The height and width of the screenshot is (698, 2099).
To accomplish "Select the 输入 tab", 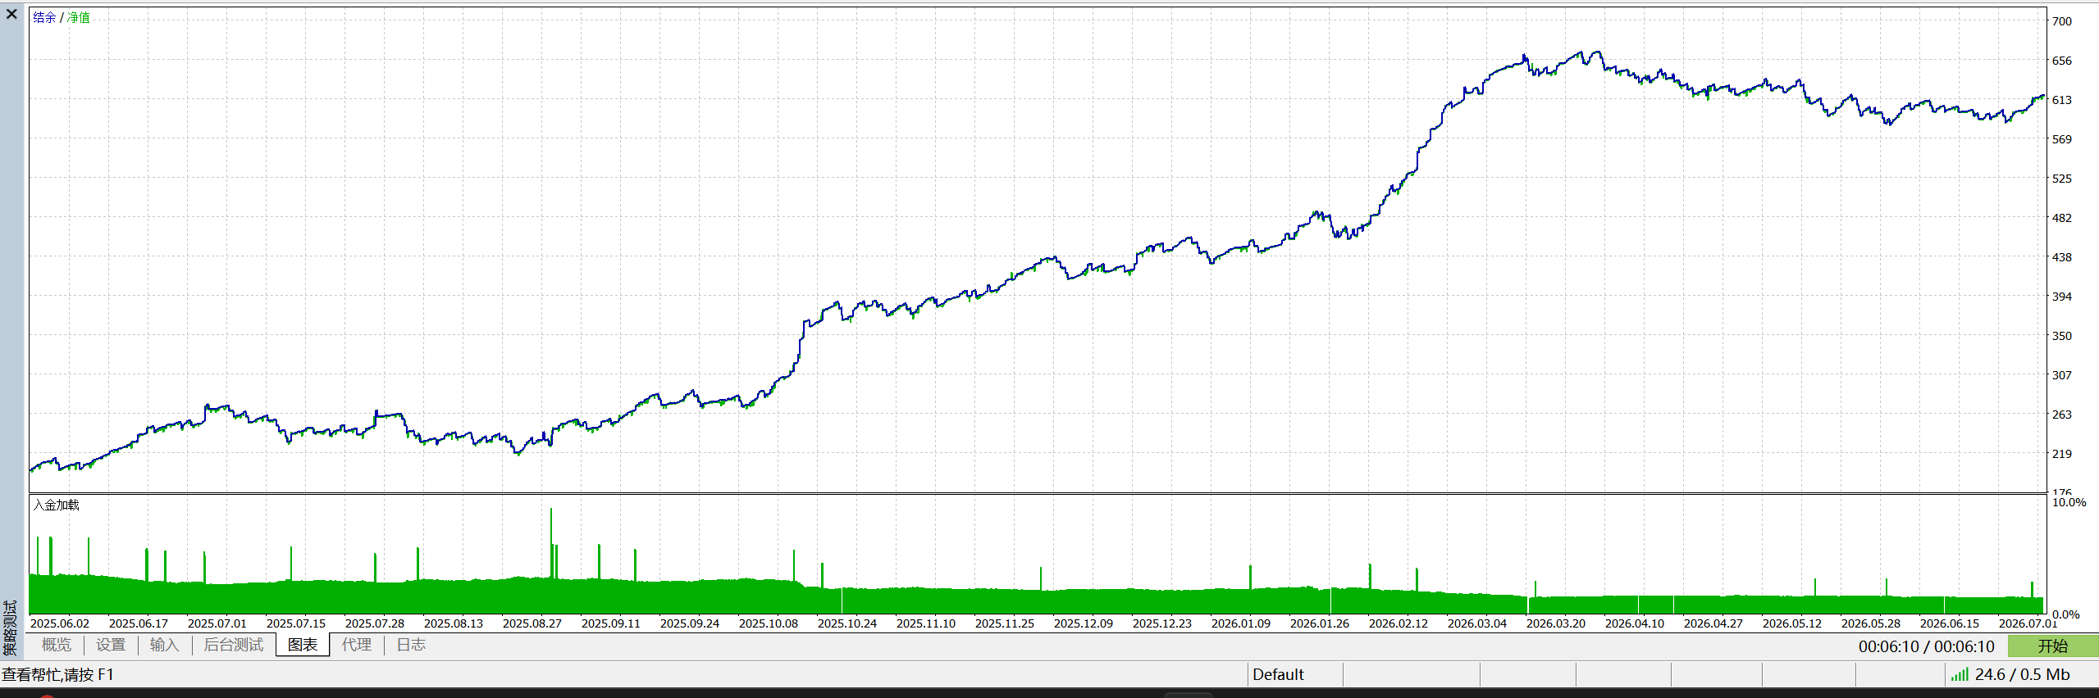I will coord(164,645).
